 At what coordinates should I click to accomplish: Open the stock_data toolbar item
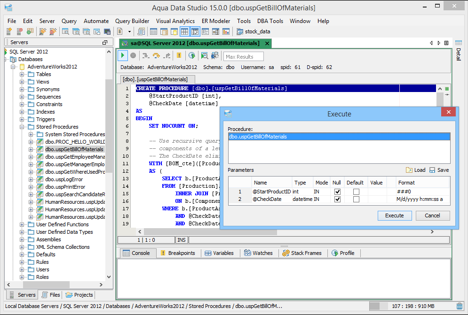(x=253, y=31)
